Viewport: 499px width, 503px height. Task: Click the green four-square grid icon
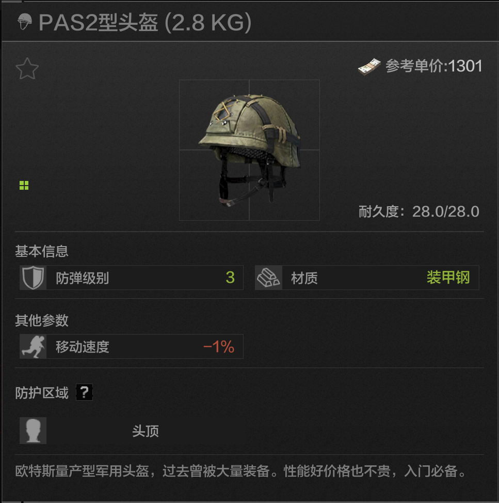tap(24, 185)
